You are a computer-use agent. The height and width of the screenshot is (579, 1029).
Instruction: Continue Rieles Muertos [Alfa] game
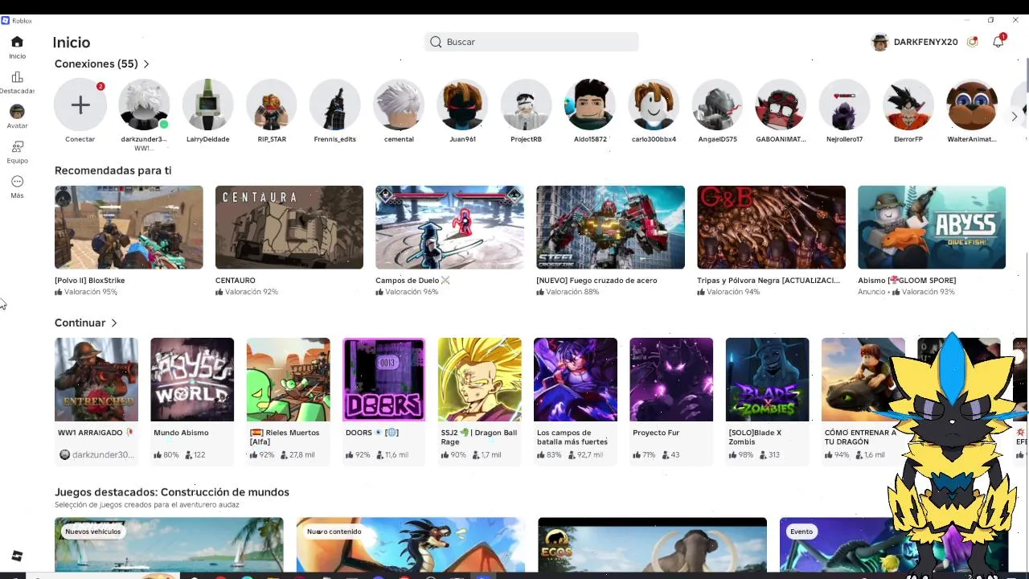(288, 380)
